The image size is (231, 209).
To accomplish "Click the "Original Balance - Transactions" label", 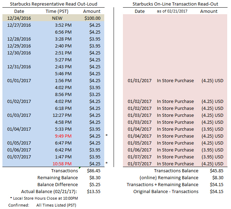I will click(166, 191).
